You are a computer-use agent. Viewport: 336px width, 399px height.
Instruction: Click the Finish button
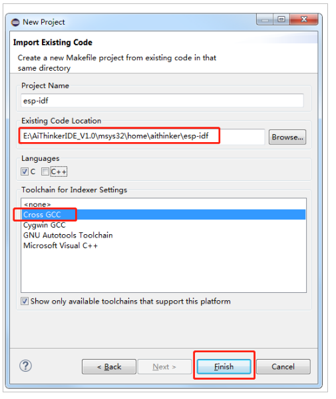coord(224,367)
